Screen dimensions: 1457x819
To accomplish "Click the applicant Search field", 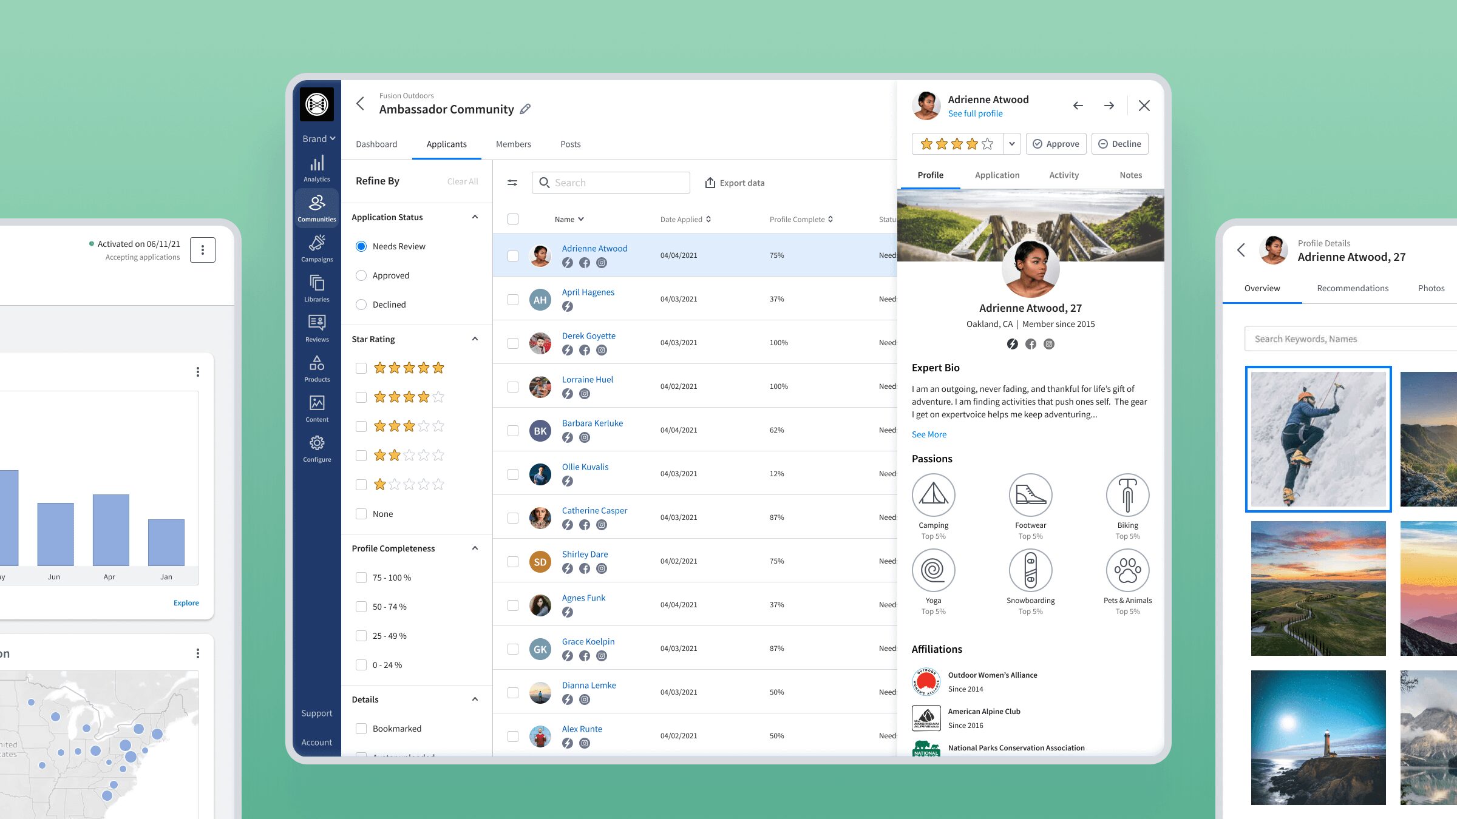I will (x=611, y=183).
